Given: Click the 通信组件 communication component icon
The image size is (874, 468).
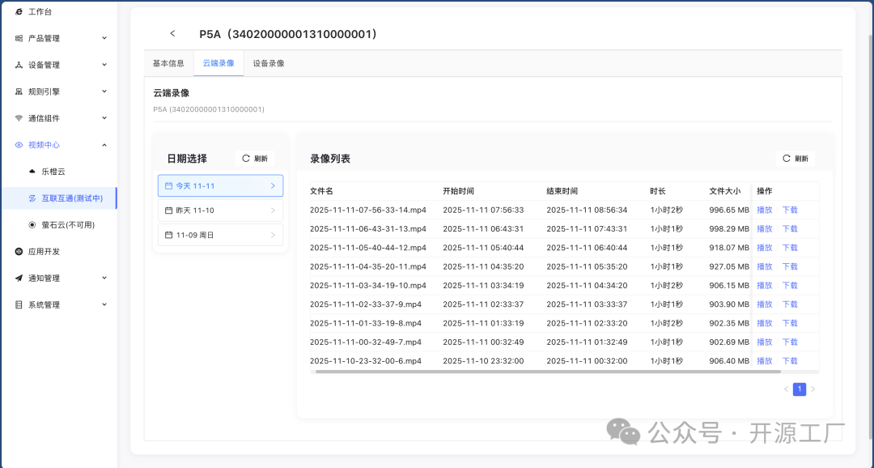Looking at the screenshot, I should [18, 117].
